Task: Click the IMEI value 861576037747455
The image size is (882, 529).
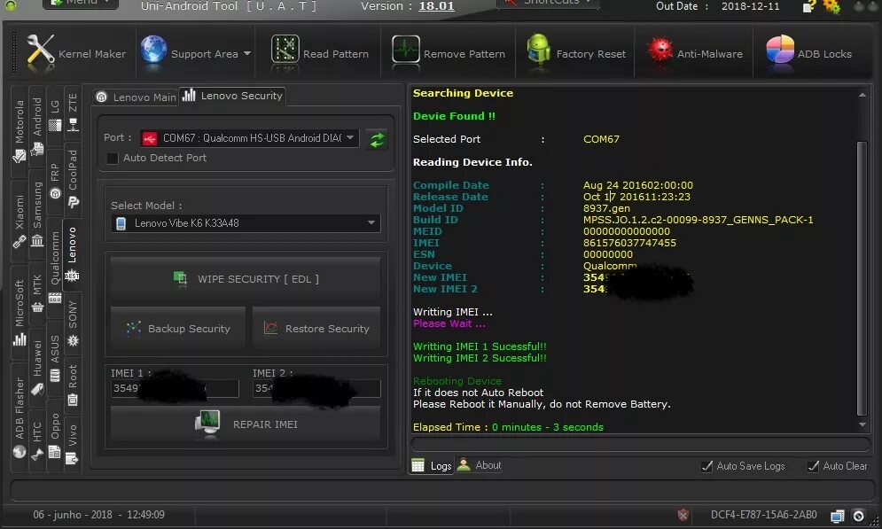Action: click(x=629, y=243)
